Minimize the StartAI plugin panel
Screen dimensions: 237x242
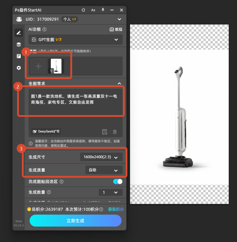(x=112, y=10)
